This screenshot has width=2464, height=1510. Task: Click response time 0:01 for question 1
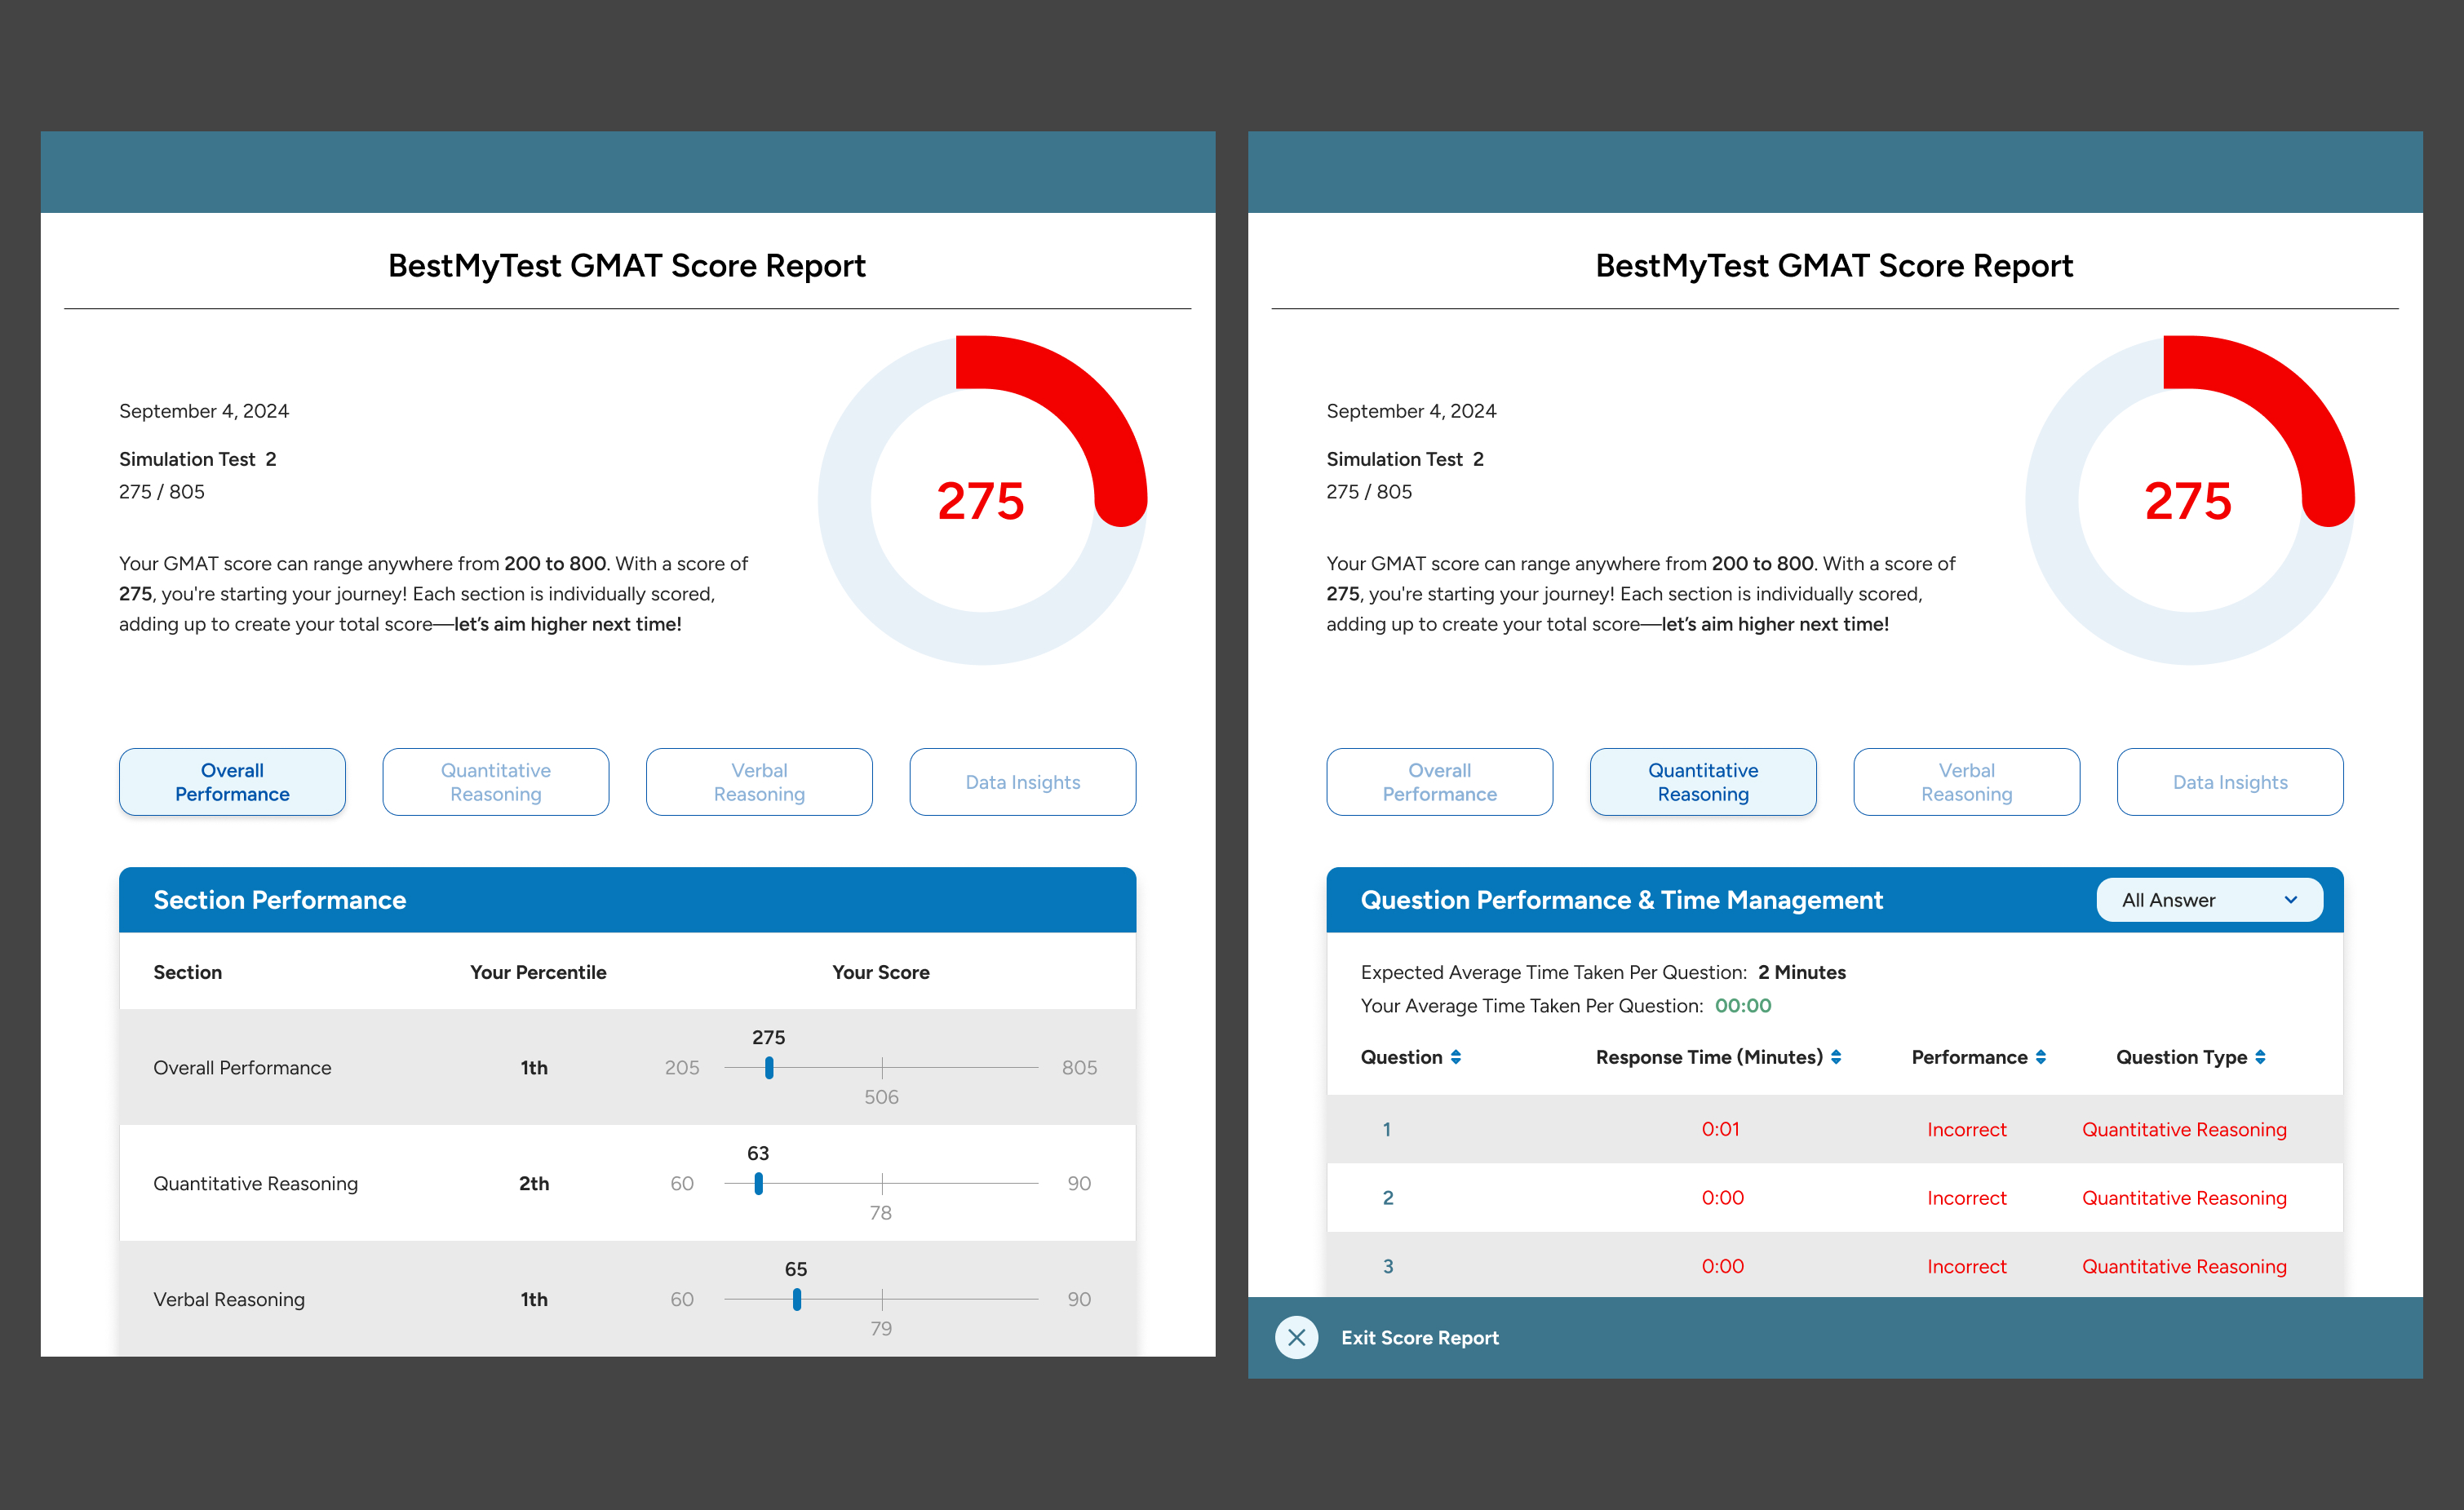[x=1721, y=1130]
